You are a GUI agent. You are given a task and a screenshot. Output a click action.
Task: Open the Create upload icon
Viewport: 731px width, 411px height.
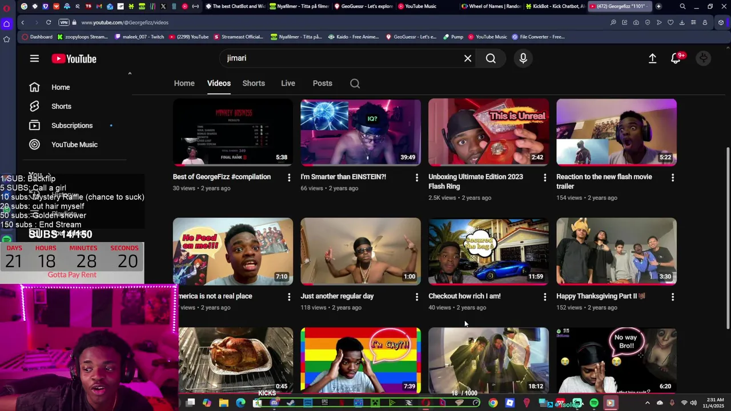coord(652,58)
